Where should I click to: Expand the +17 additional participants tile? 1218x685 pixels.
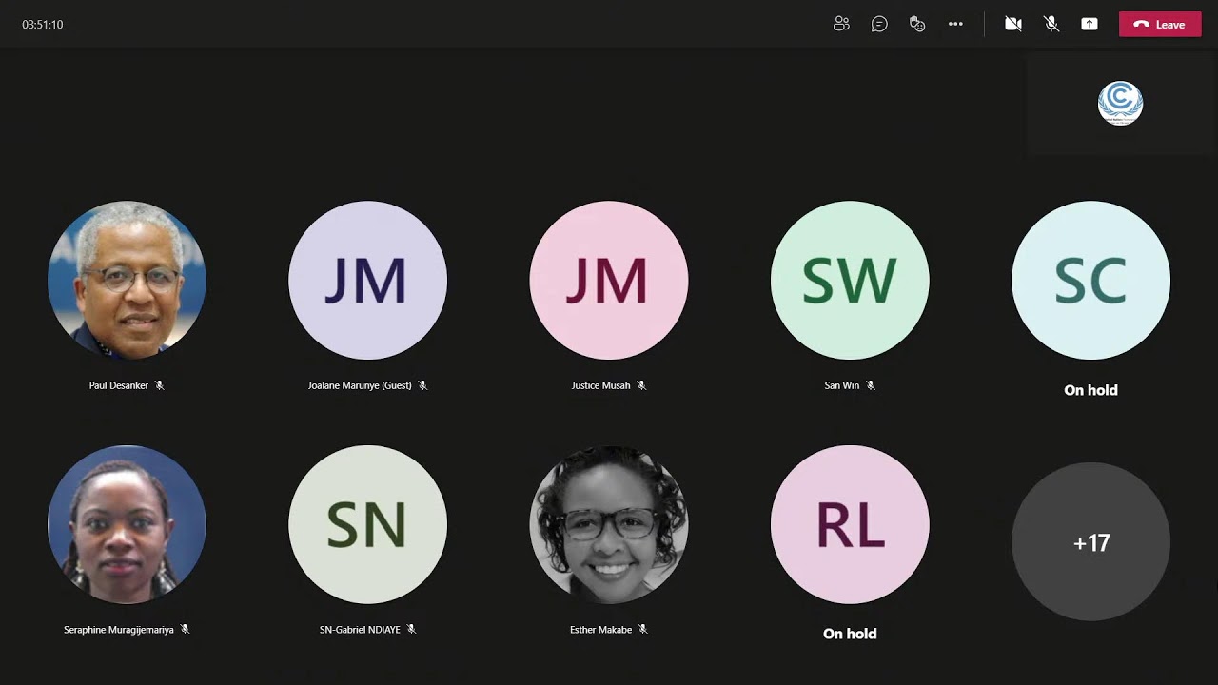[x=1090, y=542]
